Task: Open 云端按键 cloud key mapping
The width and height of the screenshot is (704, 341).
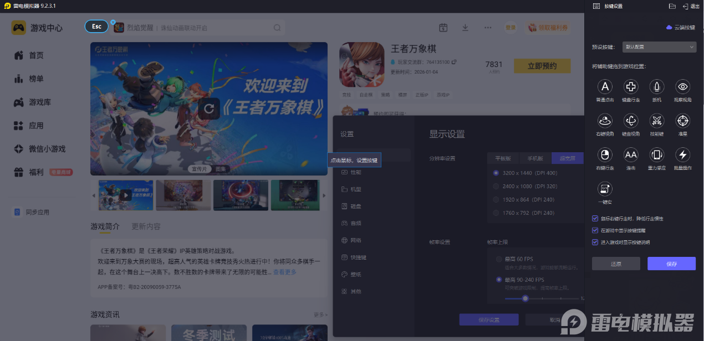Action: 681,27
